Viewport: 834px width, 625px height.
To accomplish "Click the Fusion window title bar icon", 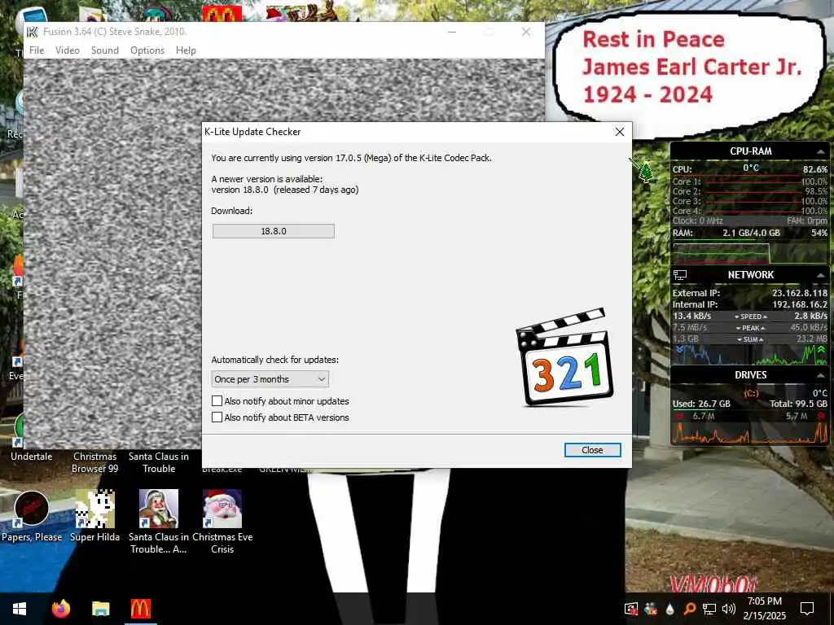I will point(33,32).
